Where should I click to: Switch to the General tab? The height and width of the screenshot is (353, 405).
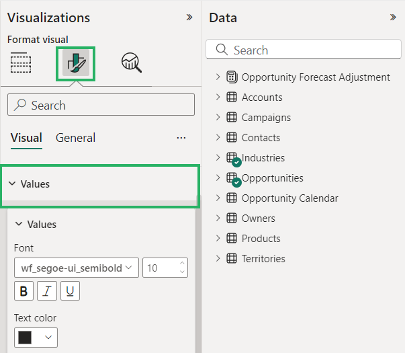[x=75, y=138]
